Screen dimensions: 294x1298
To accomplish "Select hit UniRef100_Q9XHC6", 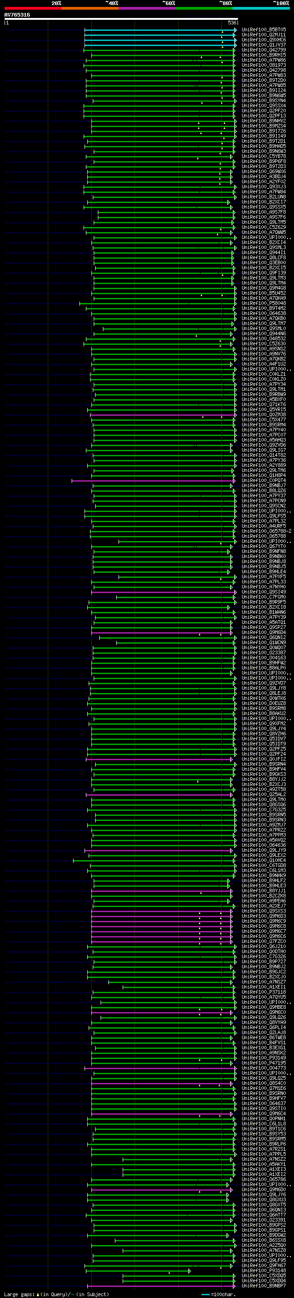I will pos(264,40).
